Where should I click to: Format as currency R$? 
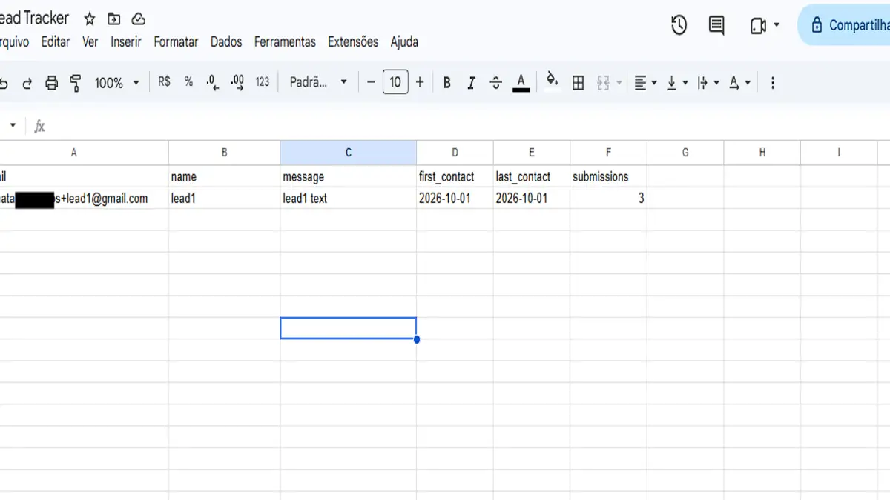[x=165, y=82]
